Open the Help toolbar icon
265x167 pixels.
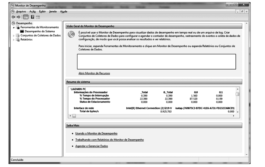[x=32, y=17]
